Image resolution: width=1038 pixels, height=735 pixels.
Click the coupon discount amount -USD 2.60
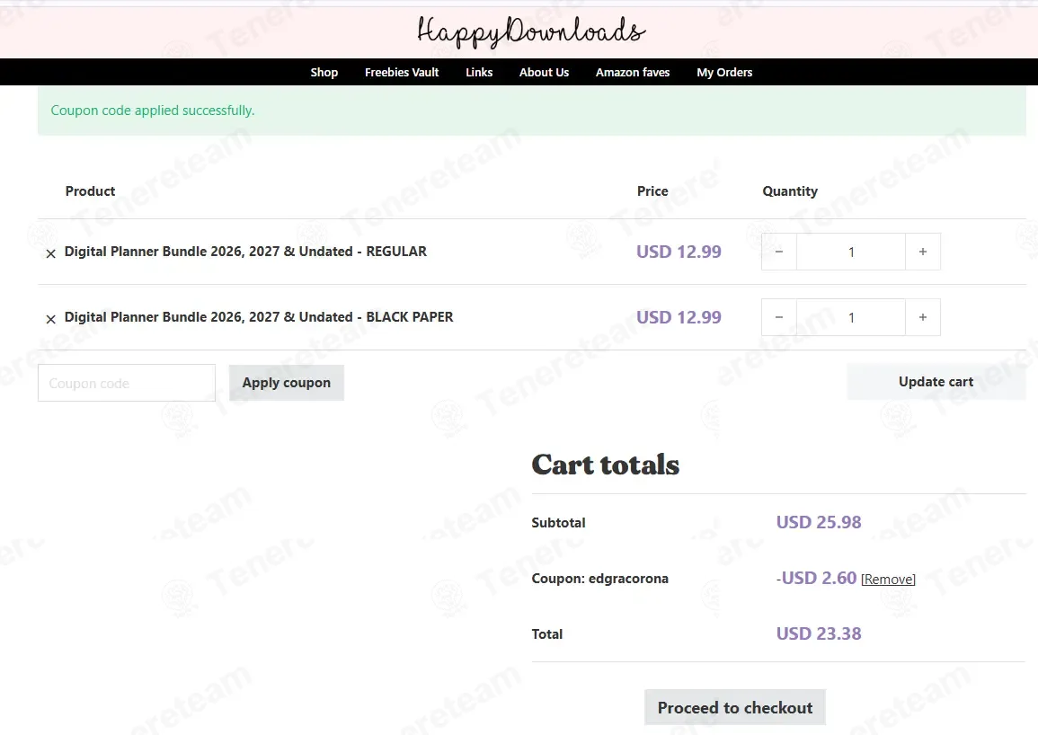pos(816,578)
